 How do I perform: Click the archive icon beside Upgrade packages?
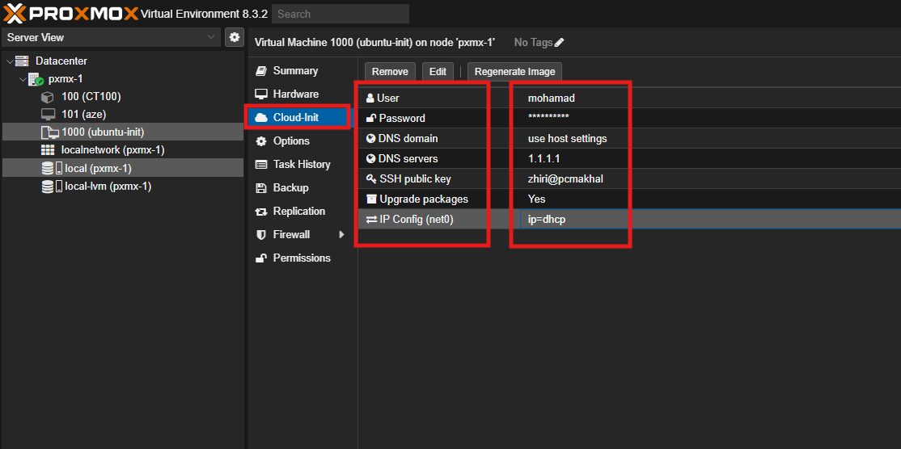[x=371, y=199]
